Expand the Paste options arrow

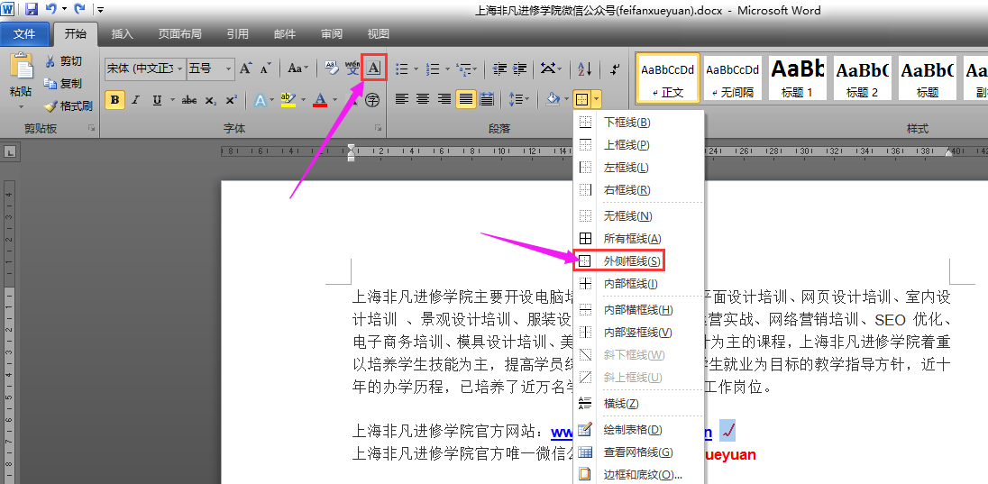click(x=21, y=105)
